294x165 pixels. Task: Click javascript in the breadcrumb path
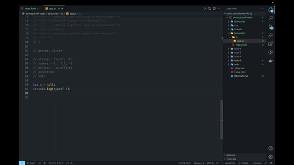(53, 14)
